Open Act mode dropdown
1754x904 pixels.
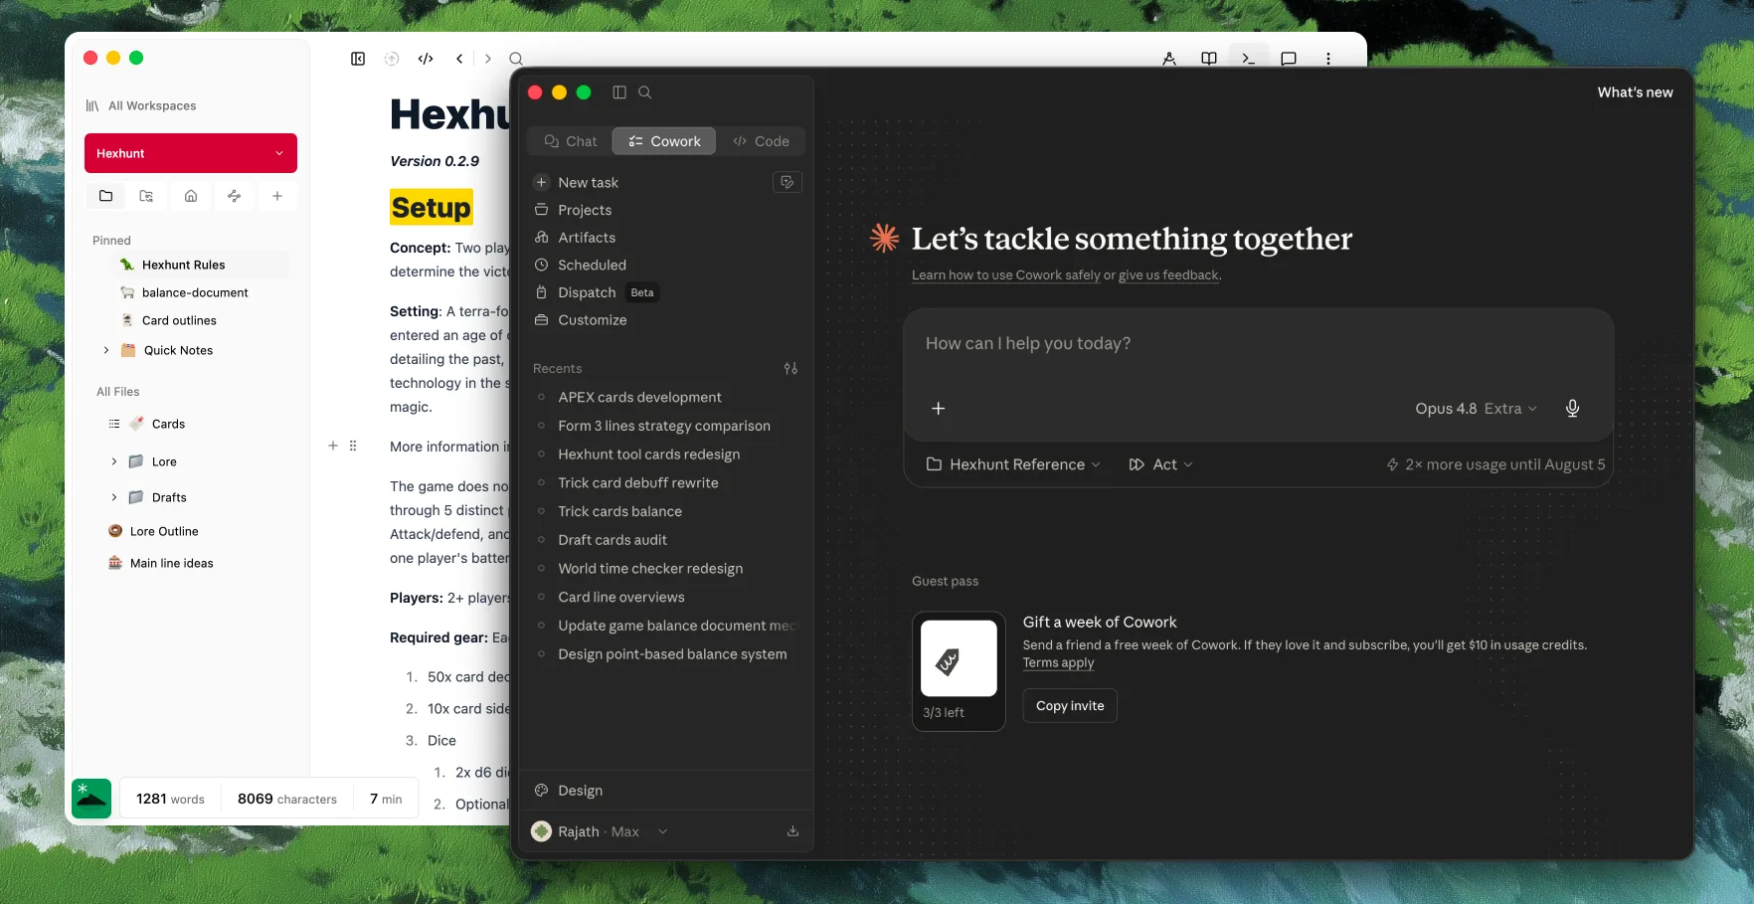click(1160, 464)
